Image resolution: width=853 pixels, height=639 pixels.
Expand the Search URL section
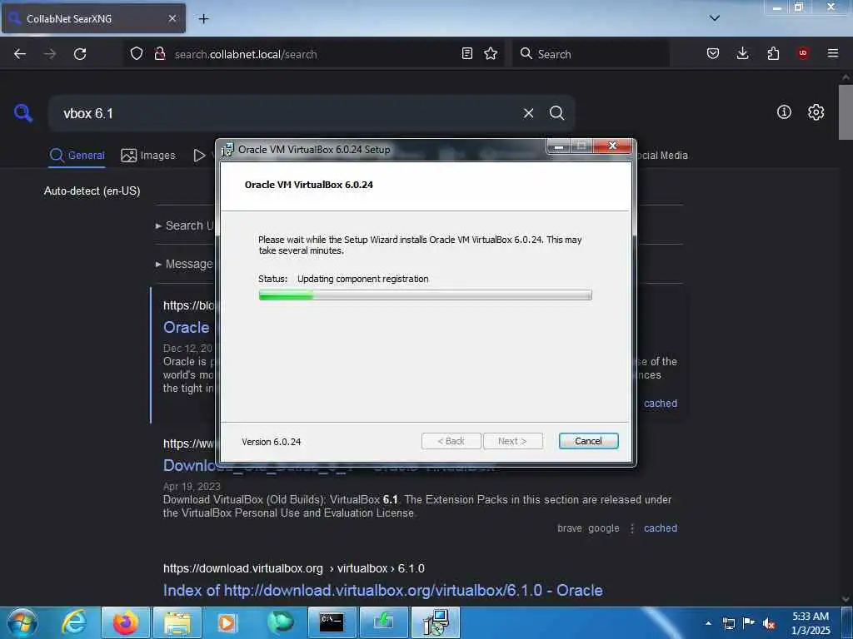[x=184, y=225]
